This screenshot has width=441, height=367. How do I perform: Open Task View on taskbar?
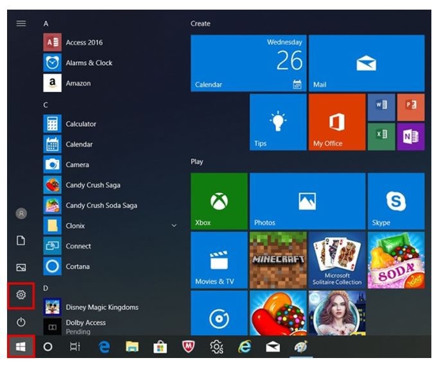75,347
